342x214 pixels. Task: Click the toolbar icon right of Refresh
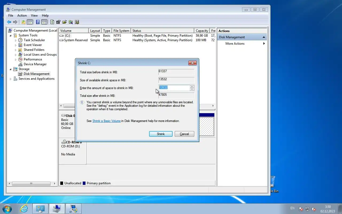click(x=58, y=22)
